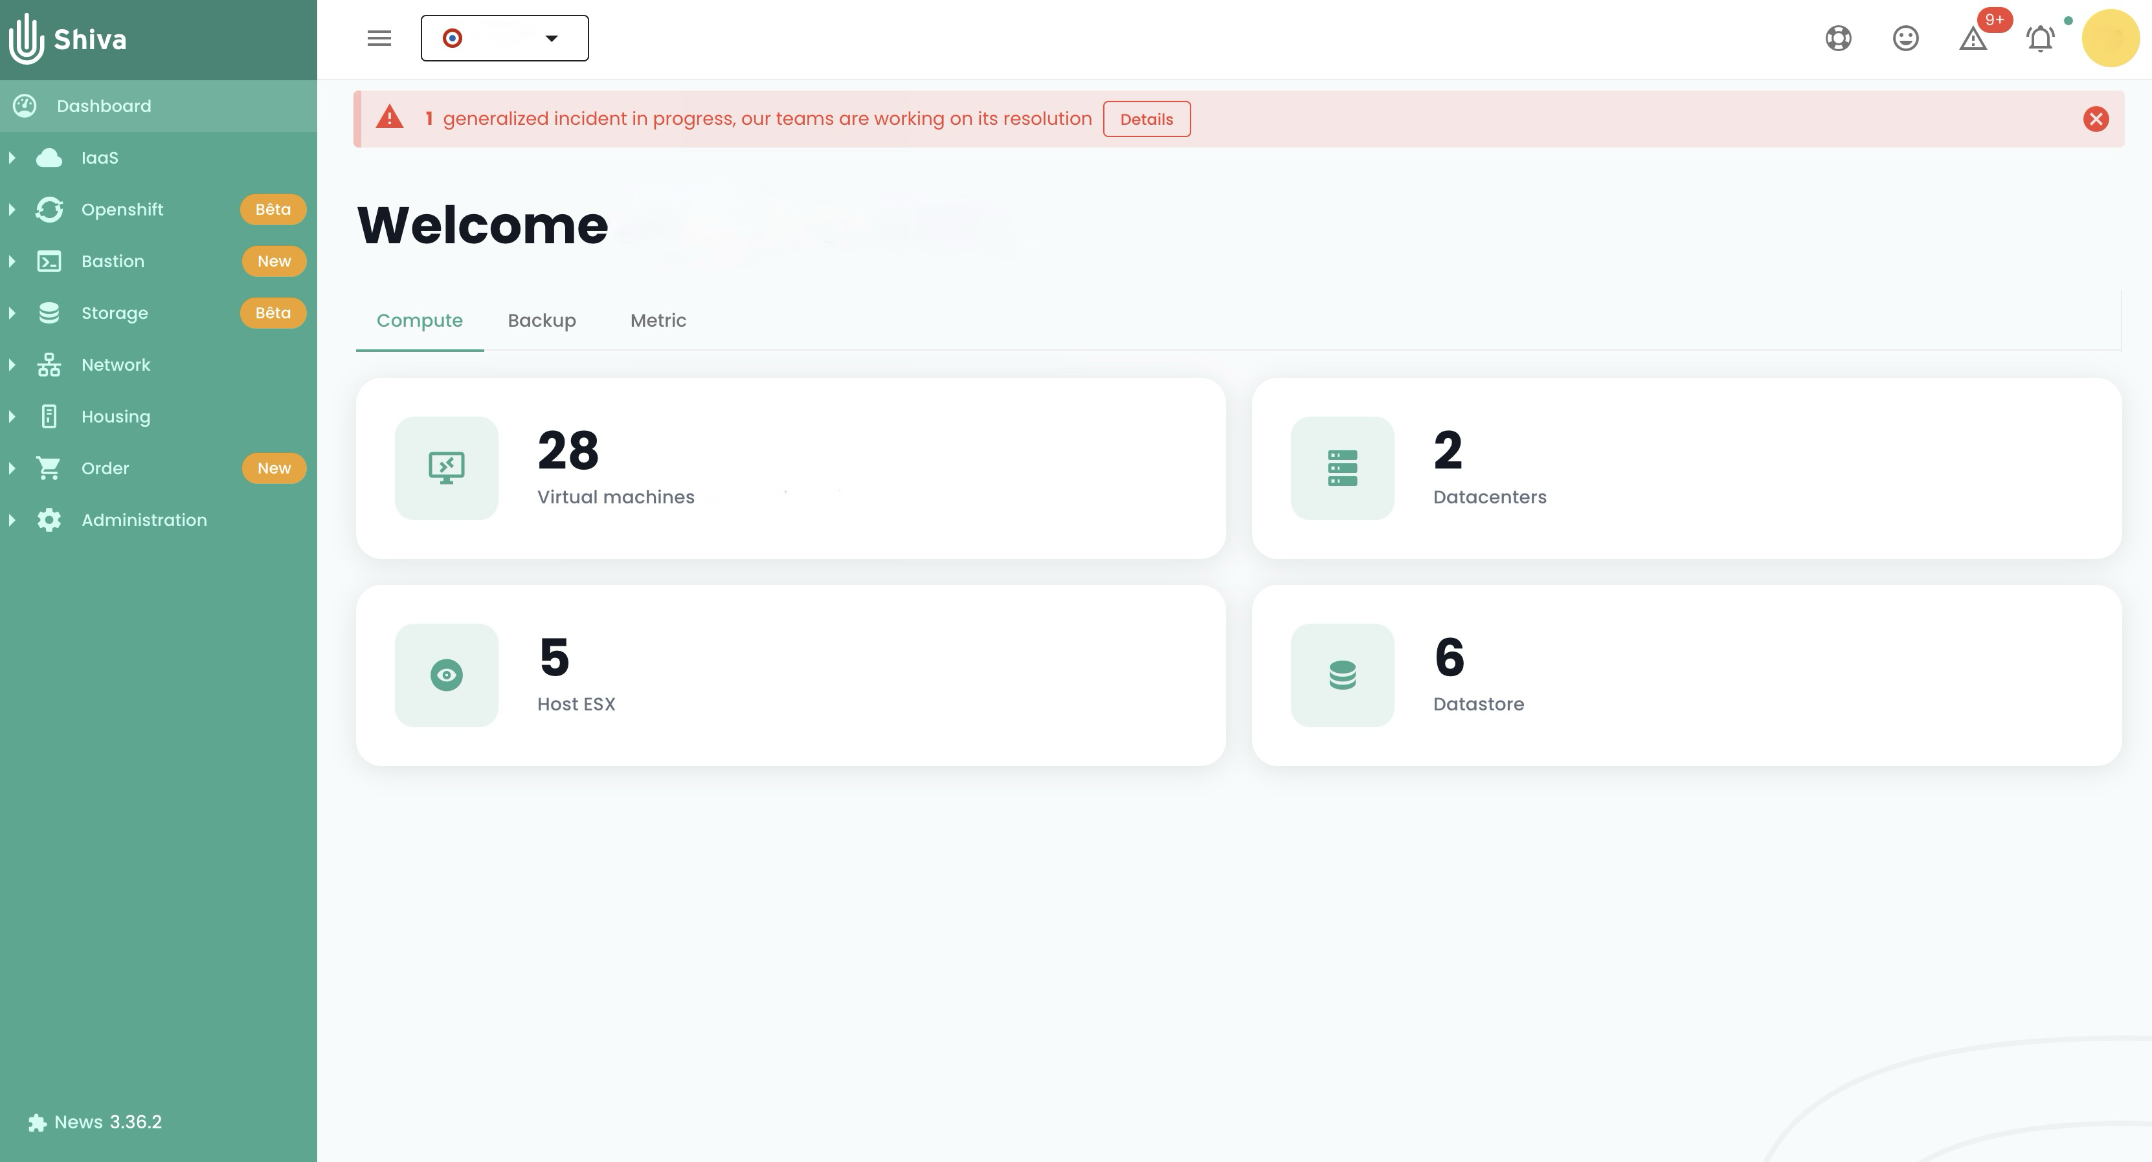Image resolution: width=2152 pixels, height=1162 pixels.
Task: Select Dashboard in the sidebar
Action: coord(104,106)
